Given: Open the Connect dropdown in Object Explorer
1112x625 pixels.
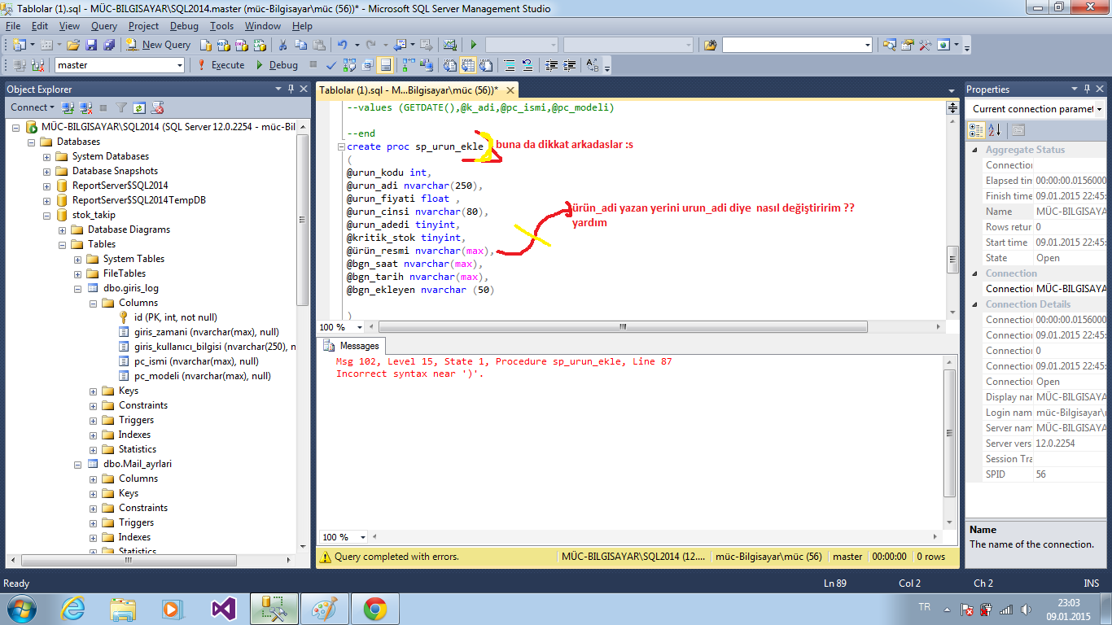Looking at the screenshot, I should 33,107.
